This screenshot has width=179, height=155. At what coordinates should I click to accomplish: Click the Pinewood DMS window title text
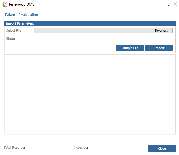[x=22, y=4]
